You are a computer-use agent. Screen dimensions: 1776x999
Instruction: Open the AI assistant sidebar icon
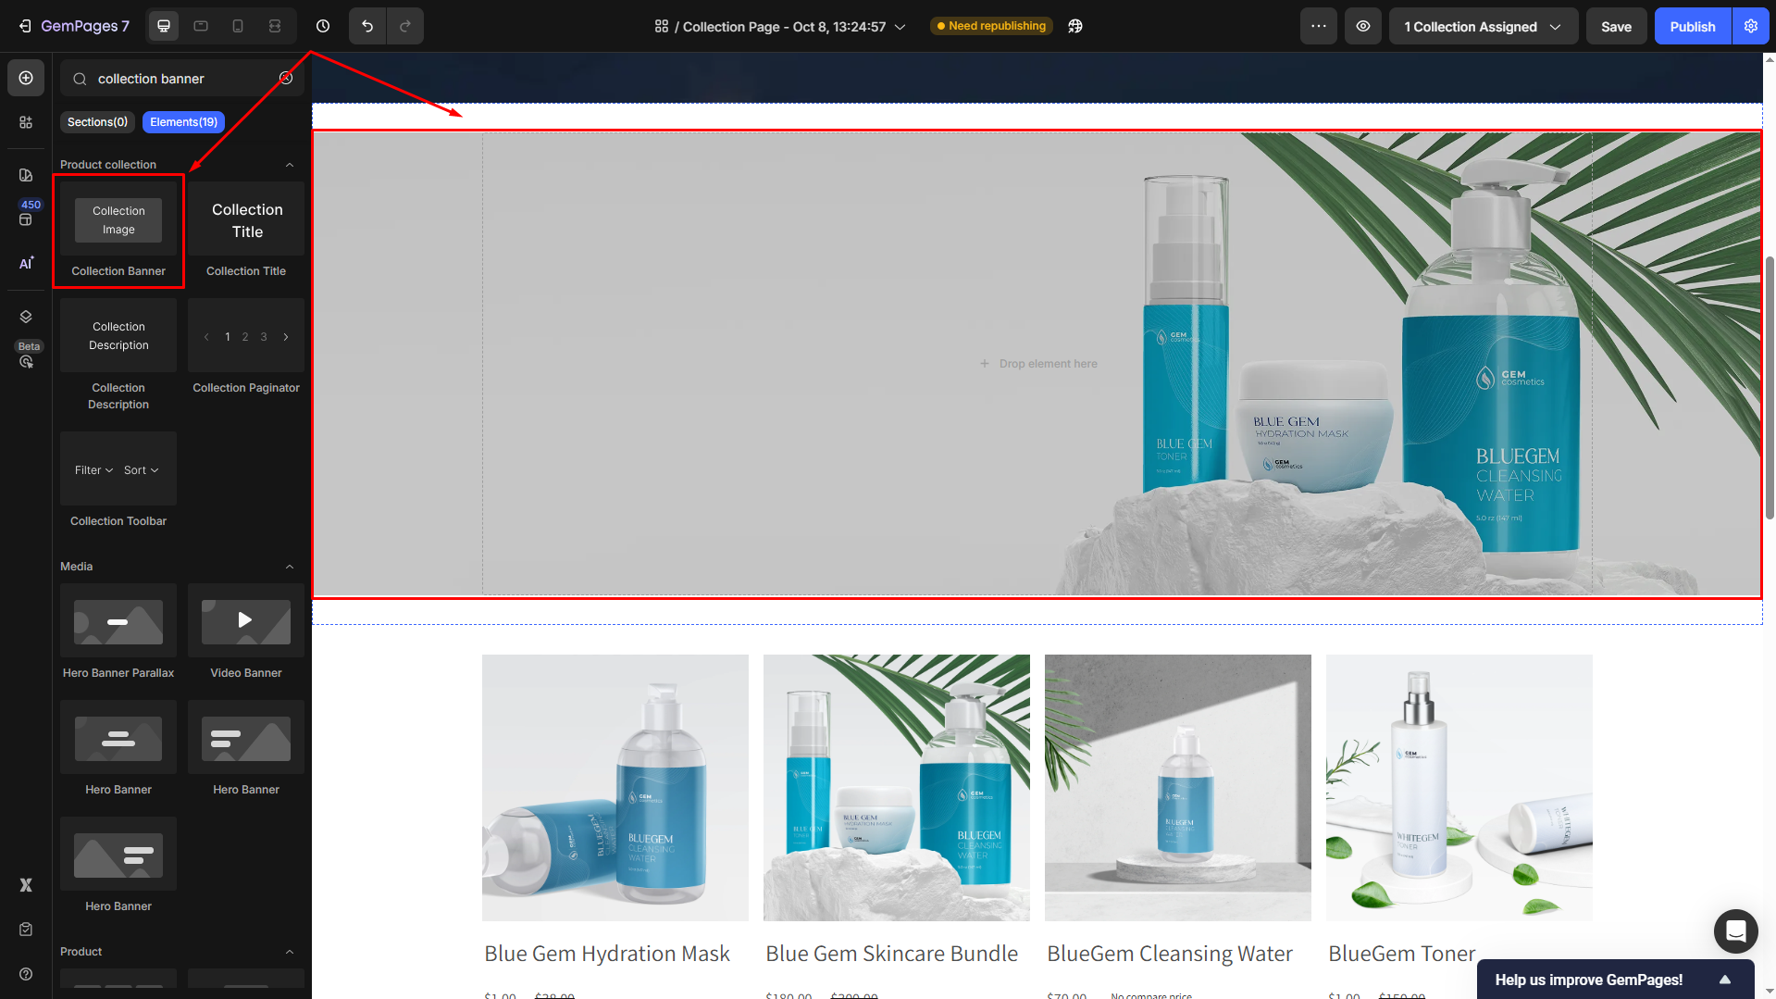coord(26,264)
